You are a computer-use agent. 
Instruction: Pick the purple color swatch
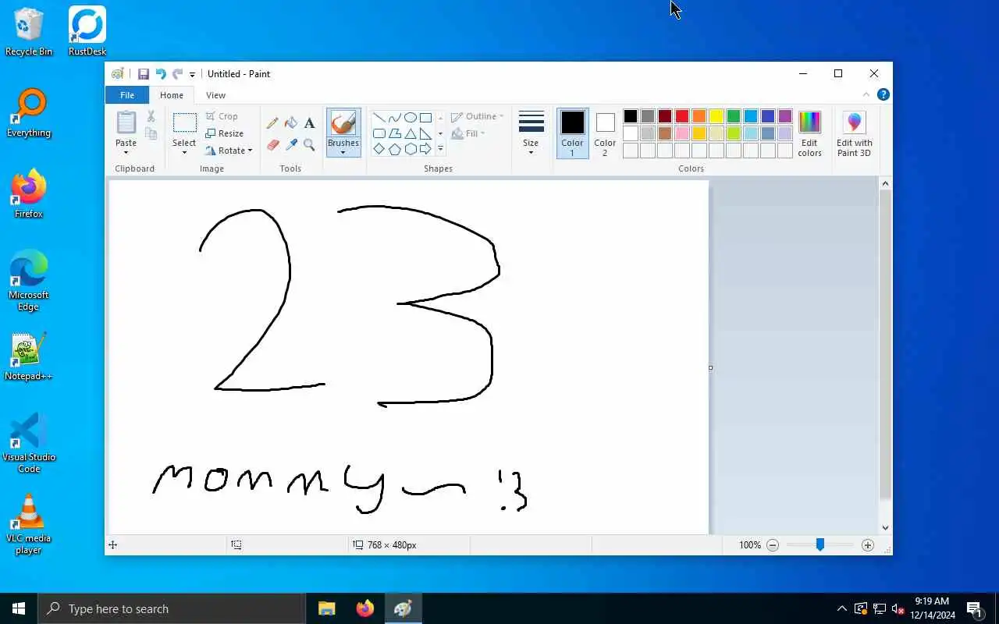(x=785, y=116)
